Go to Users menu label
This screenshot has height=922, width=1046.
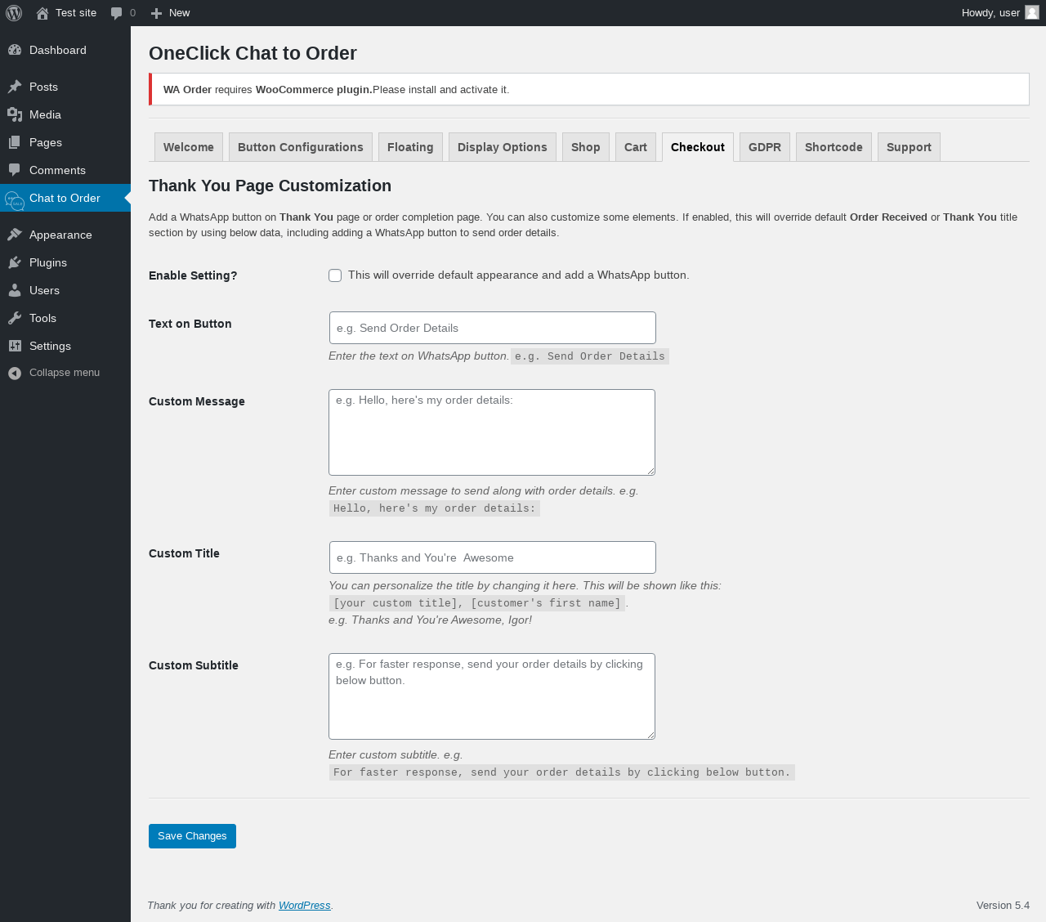(x=44, y=290)
